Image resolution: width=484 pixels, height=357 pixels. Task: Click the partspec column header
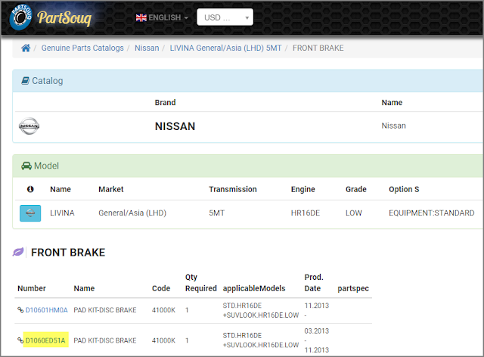pos(353,288)
